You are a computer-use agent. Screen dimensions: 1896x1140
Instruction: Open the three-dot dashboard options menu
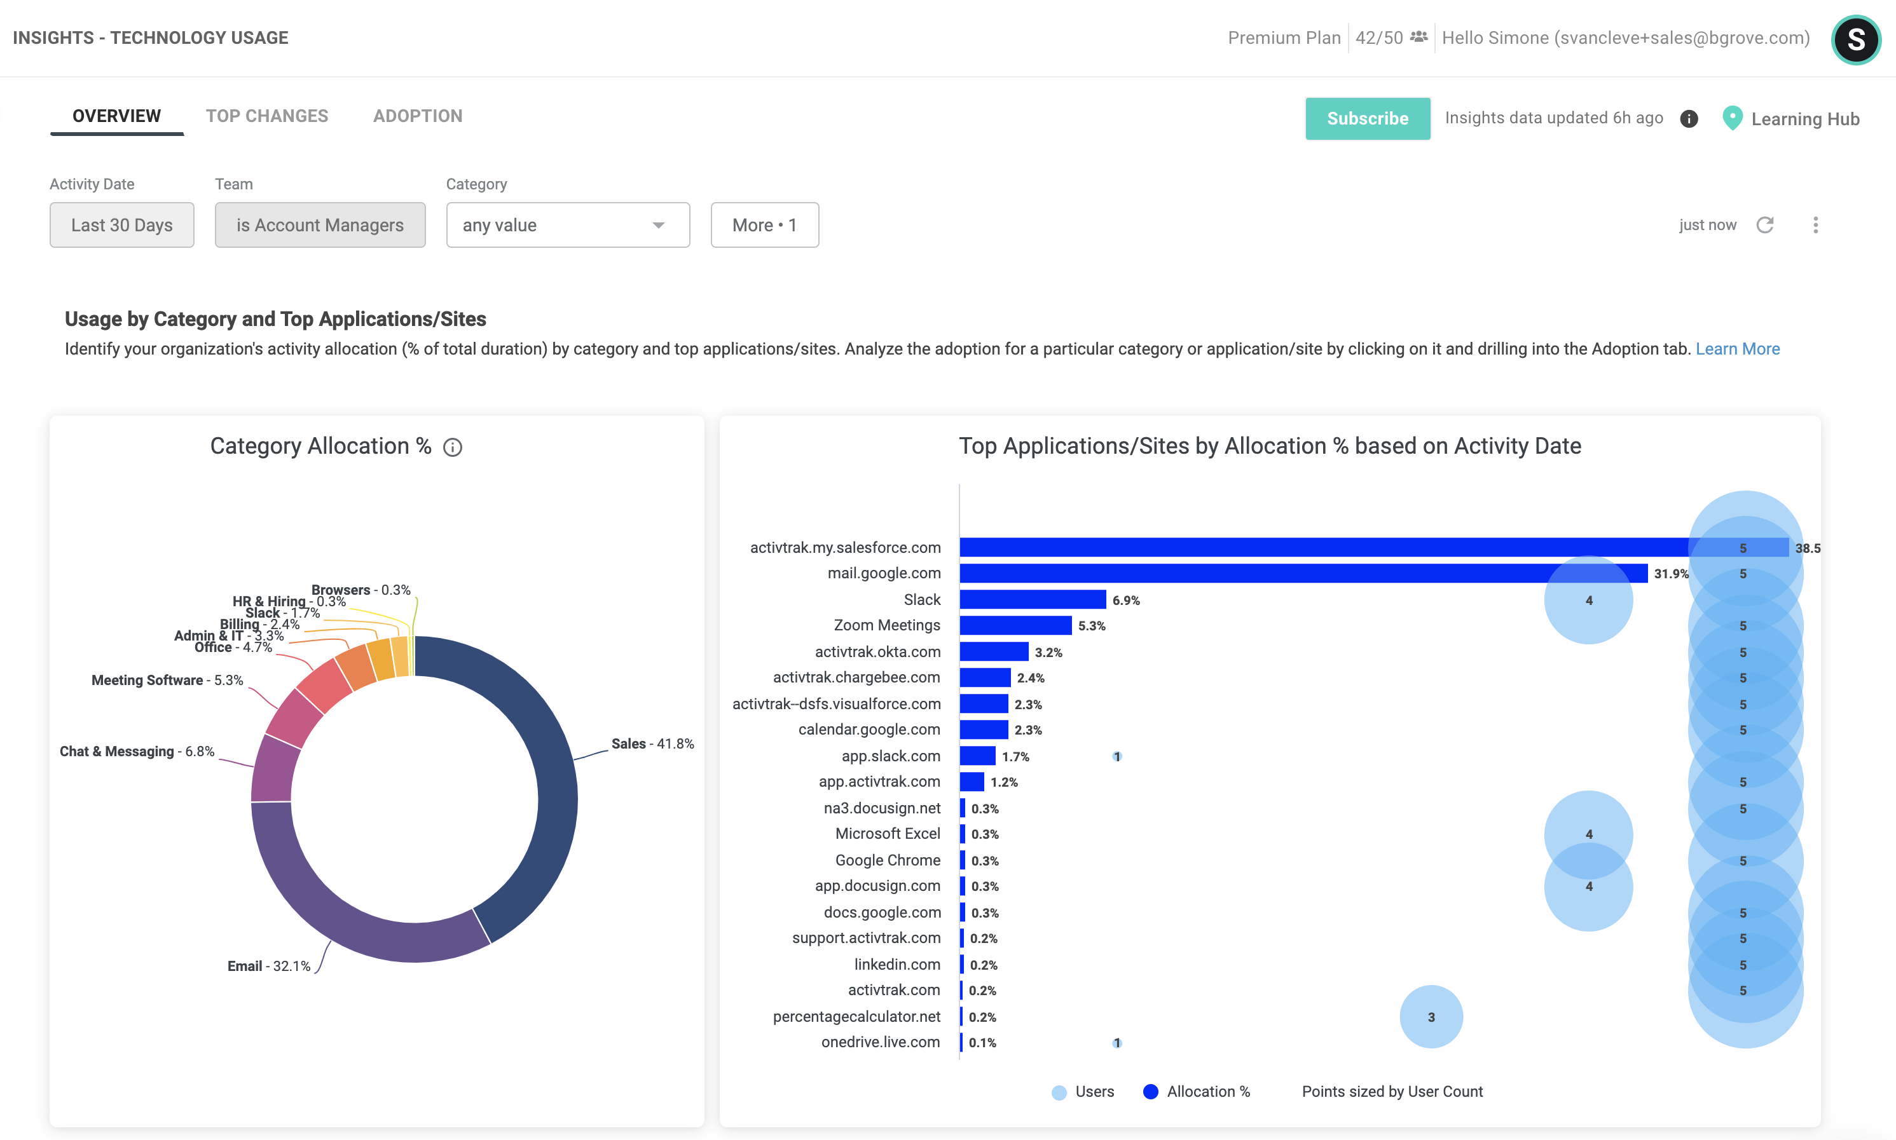tap(1815, 224)
